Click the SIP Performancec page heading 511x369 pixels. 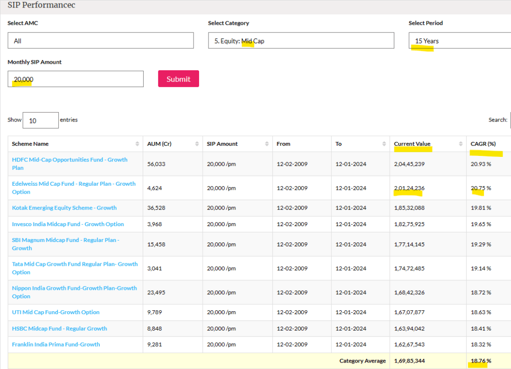41,5
